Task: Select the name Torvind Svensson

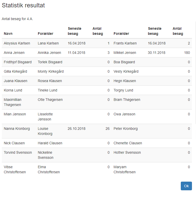Action: pyautogui.click(x=18, y=152)
